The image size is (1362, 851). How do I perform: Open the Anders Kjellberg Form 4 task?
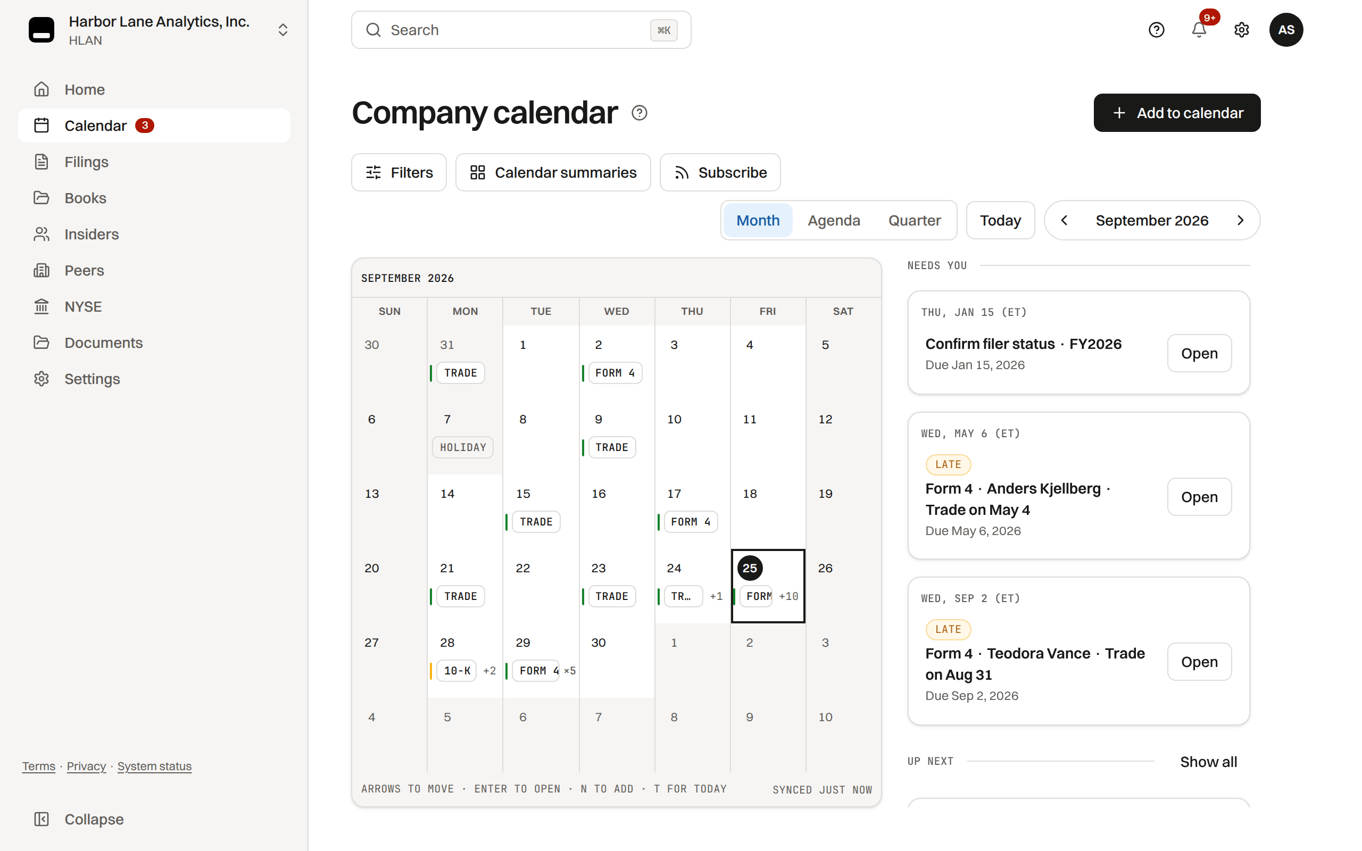coord(1199,496)
